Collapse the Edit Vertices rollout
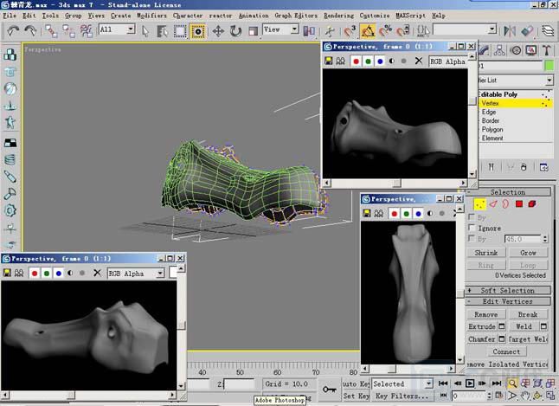This screenshot has height=406, width=559. [508, 301]
